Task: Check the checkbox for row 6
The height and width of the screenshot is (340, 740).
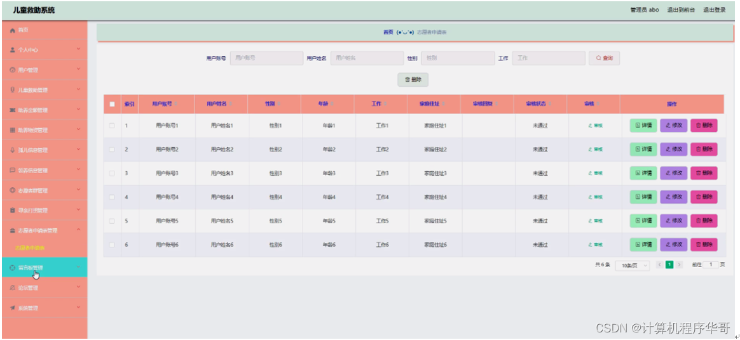Action: coord(112,245)
